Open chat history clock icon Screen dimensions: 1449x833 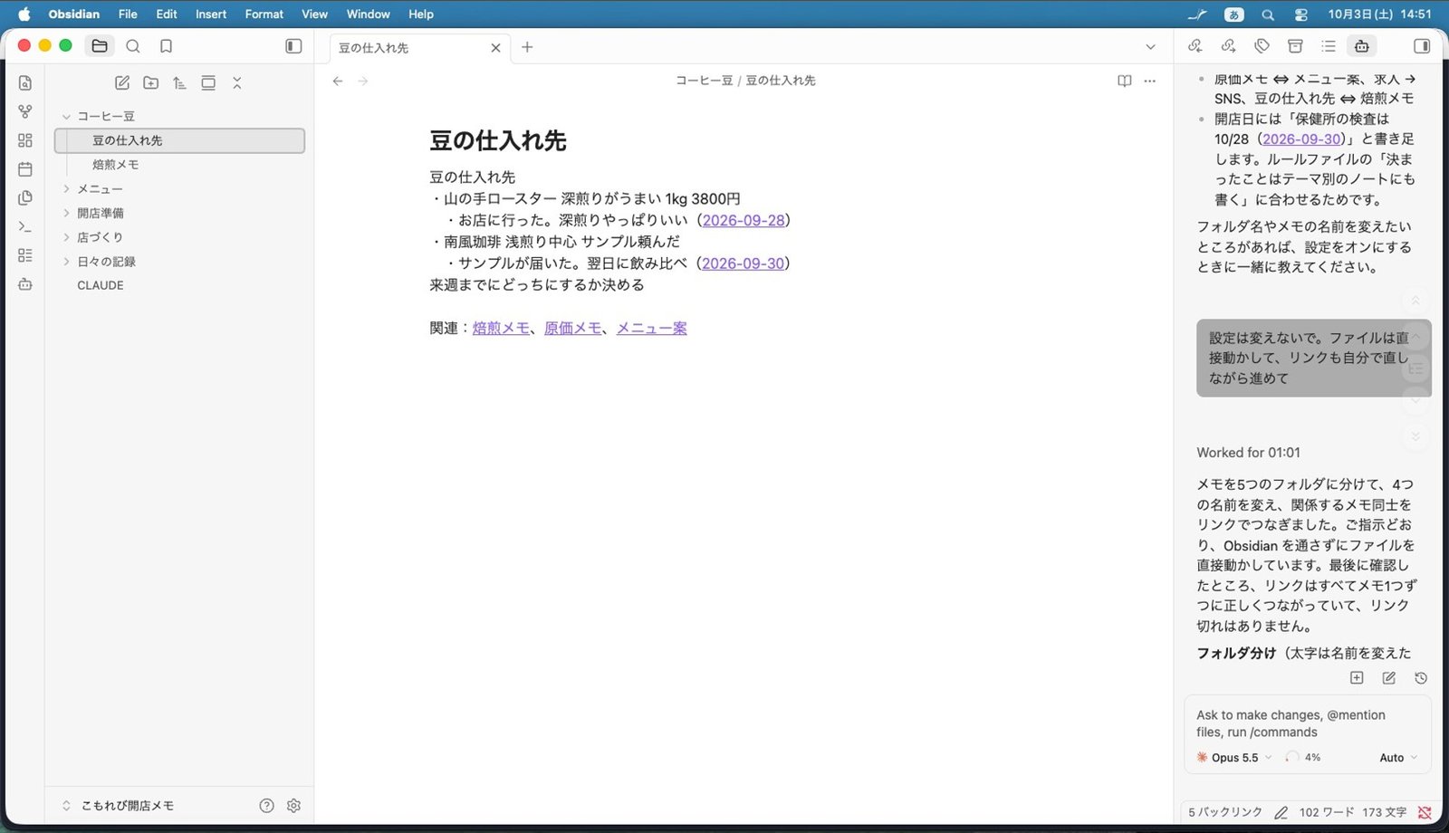pyautogui.click(x=1421, y=678)
